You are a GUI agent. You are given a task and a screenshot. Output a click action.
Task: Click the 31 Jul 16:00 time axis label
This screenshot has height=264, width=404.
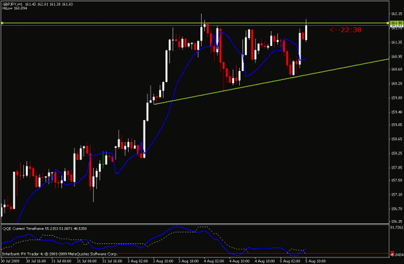[x=112, y=261]
